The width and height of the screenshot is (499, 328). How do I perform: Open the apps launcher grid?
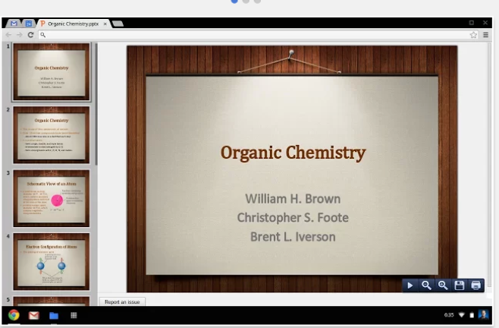tap(74, 315)
